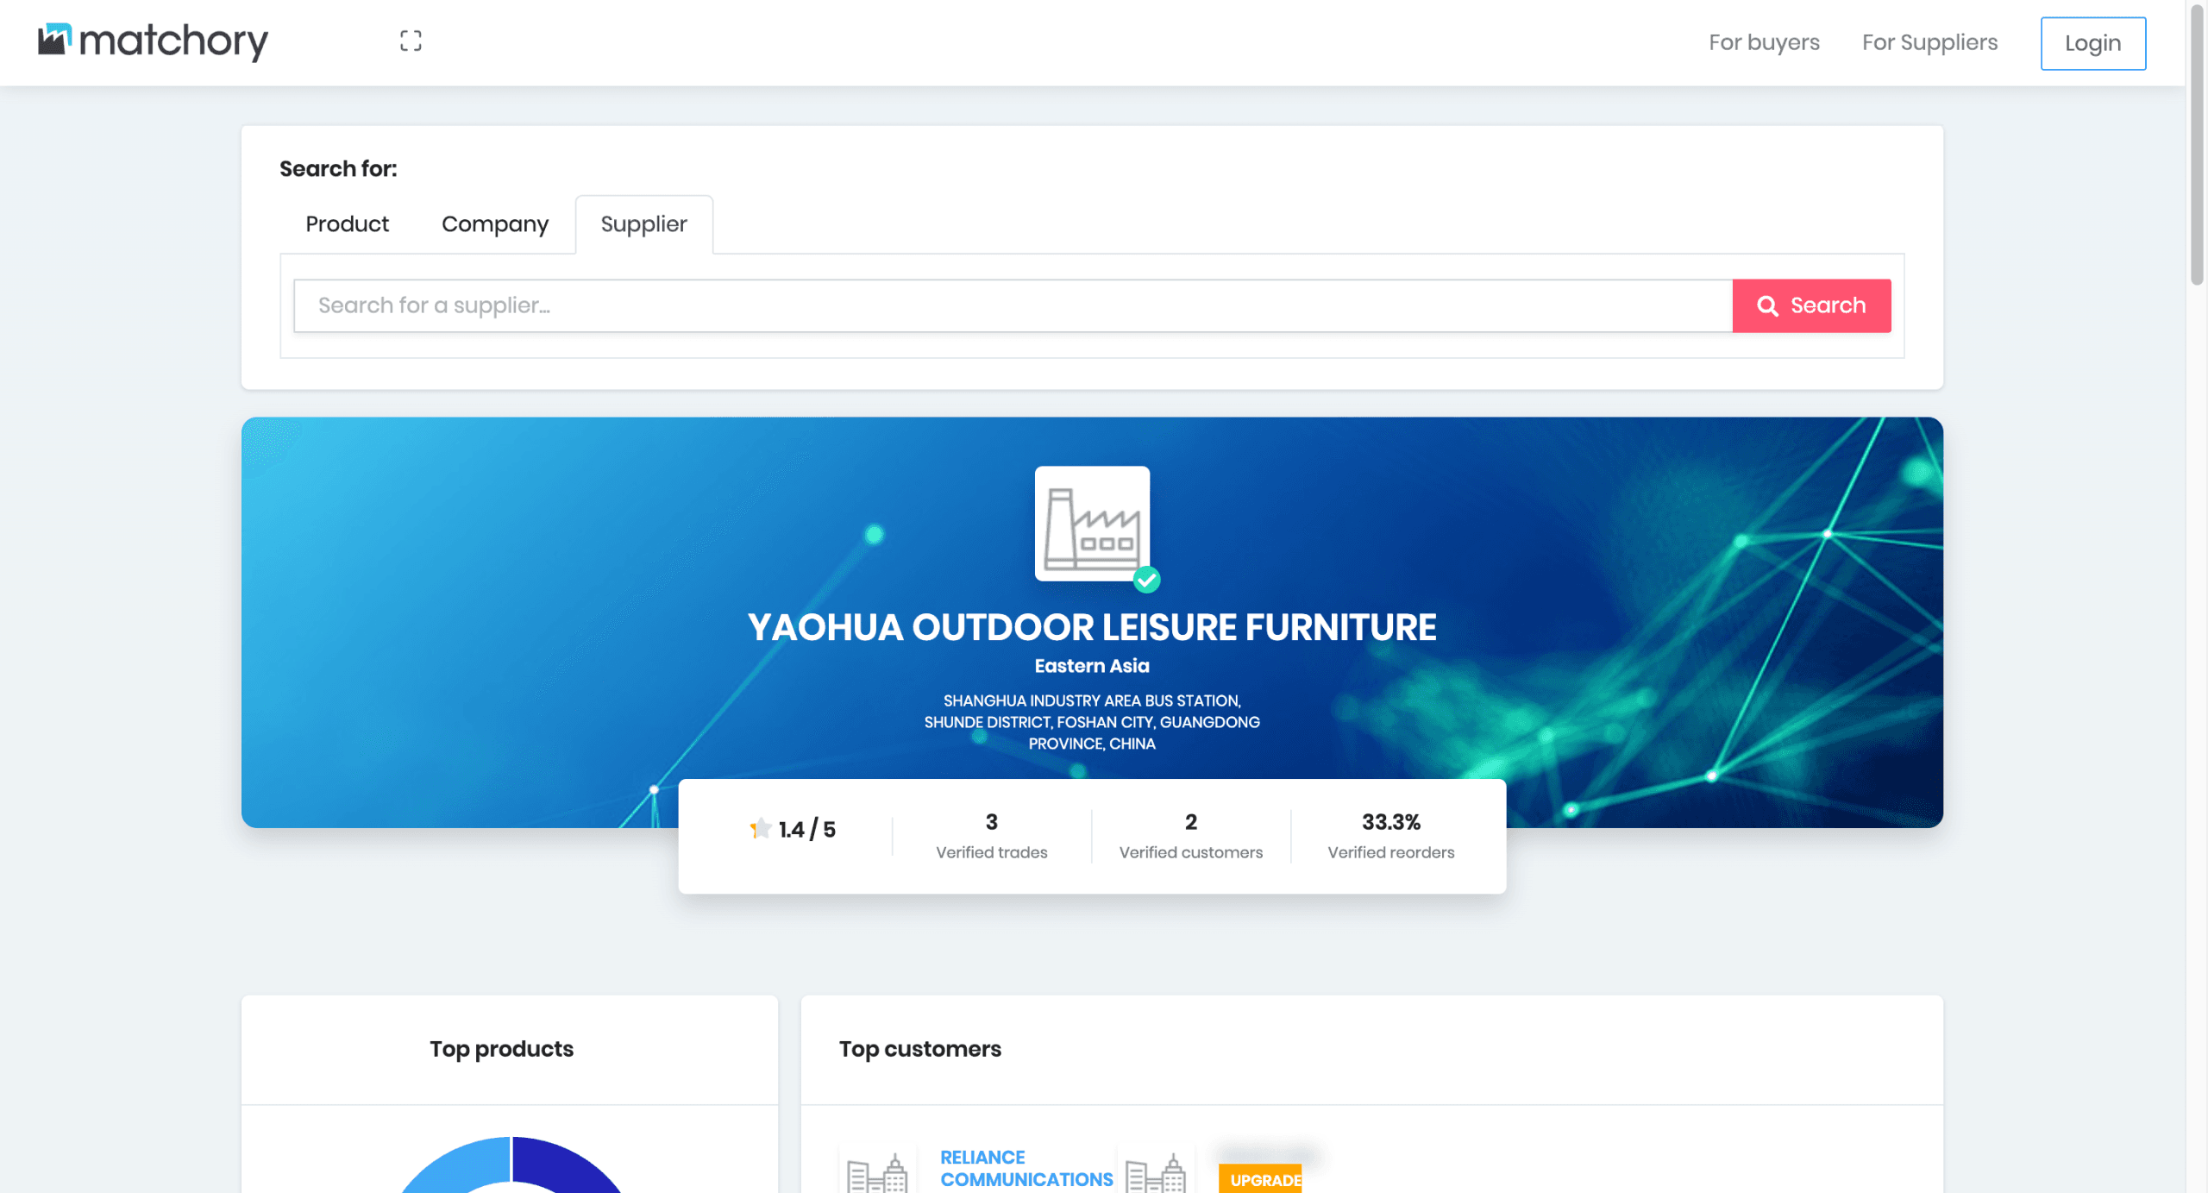
Task: Click the Eastern Asia region label
Action: click(1092, 666)
